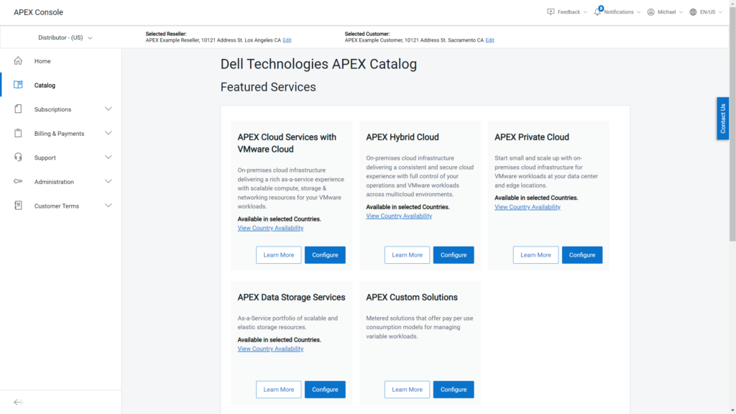View Country Availability for Data Storage Services
This screenshot has height=414, width=736.
pyautogui.click(x=270, y=349)
